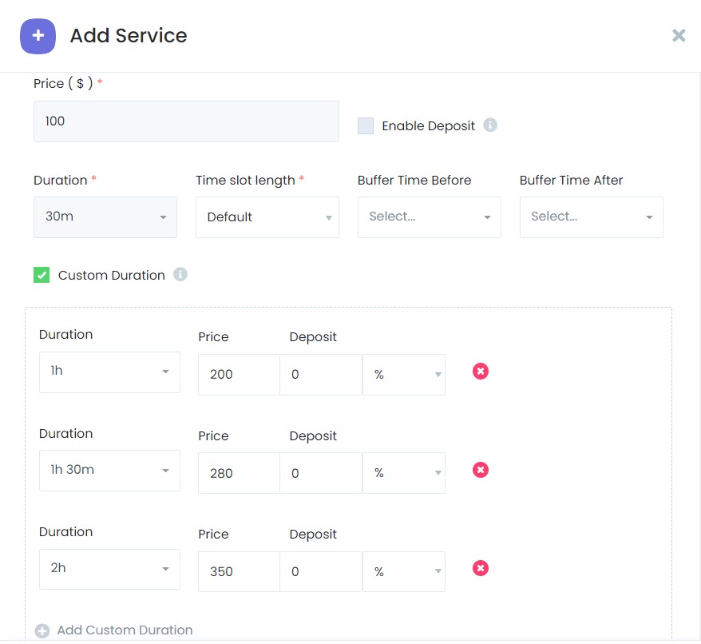
Task: Click the plus icon for Add Custom Duration
Action: (42, 630)
